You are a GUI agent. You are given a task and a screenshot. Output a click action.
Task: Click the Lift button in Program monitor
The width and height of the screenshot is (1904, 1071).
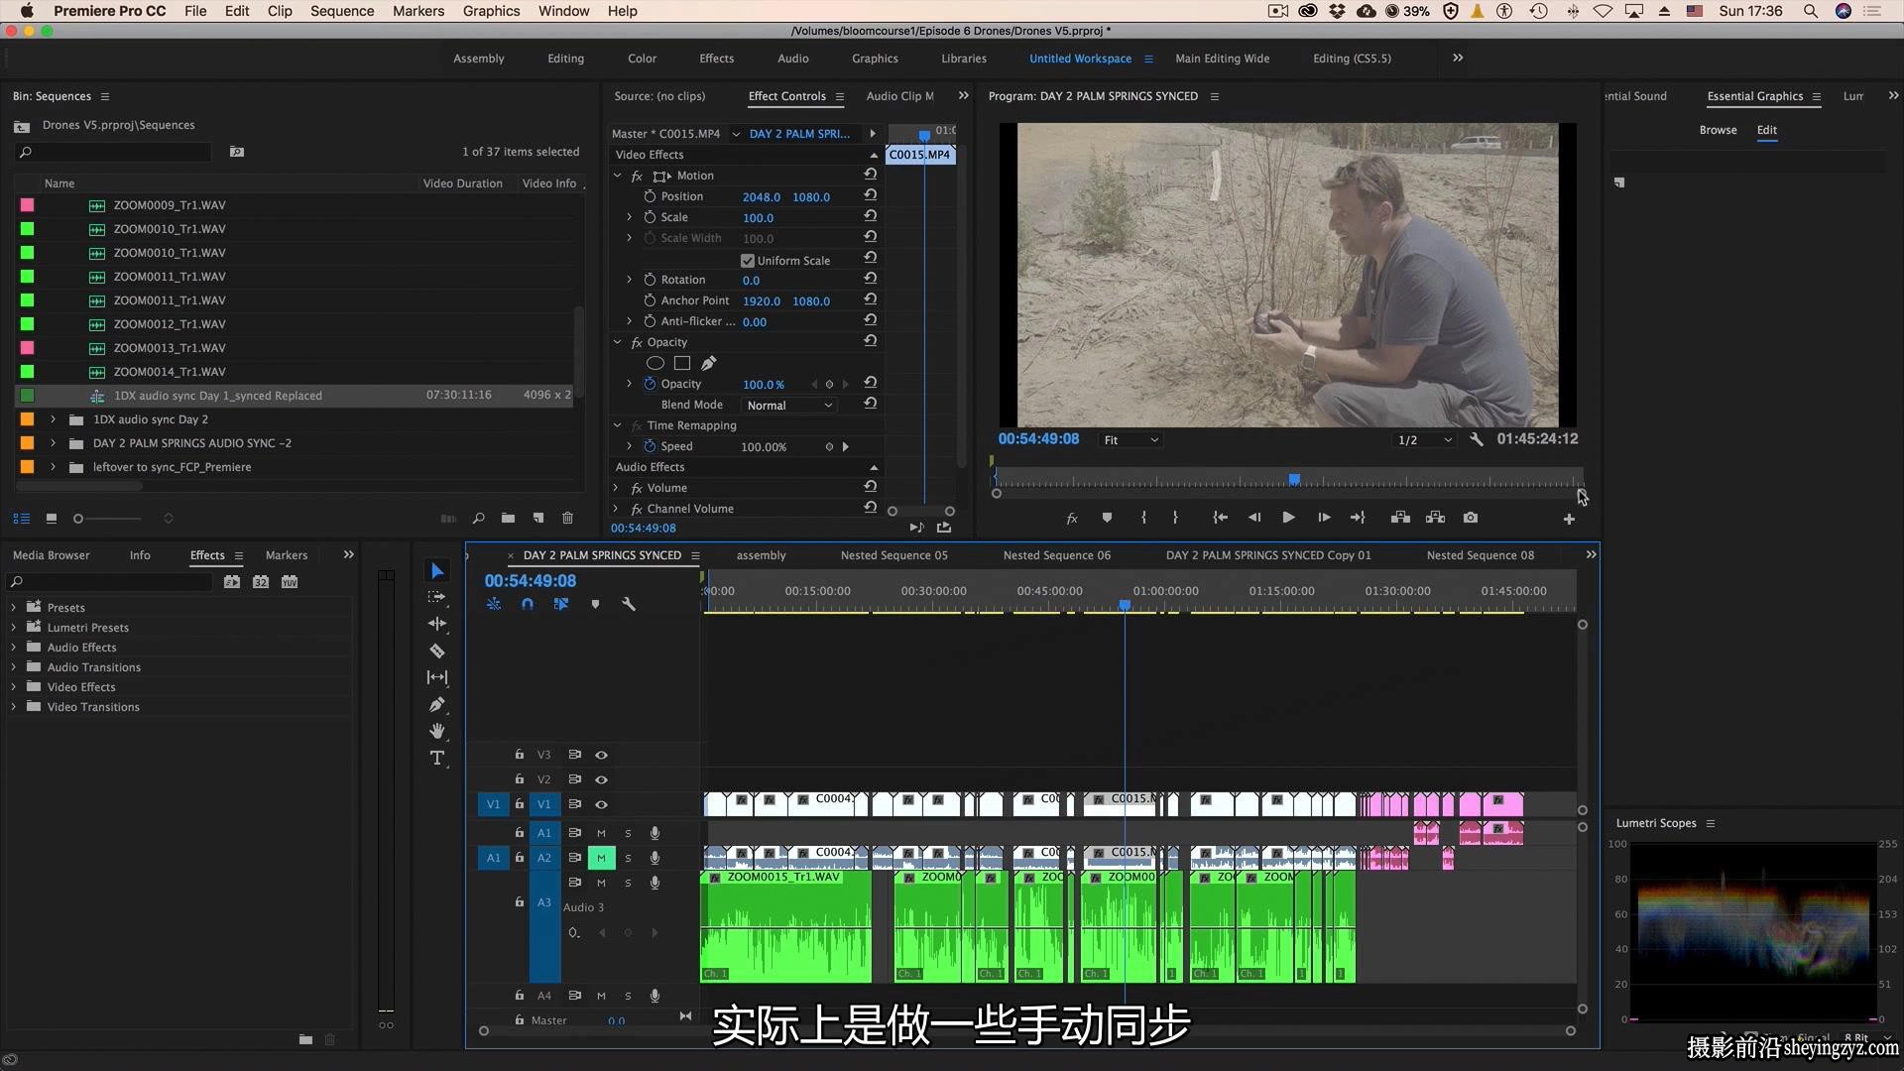pyautogui.click(x=1400, y=518)
